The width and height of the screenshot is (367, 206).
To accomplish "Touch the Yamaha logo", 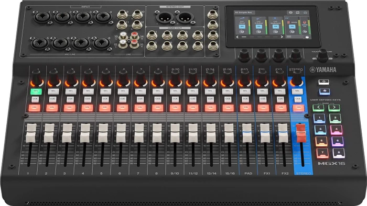I will (x=323, y=70).
